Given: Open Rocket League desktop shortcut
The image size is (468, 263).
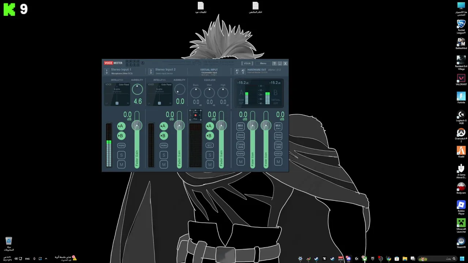Looking at the screenshot, I should 461,27.
